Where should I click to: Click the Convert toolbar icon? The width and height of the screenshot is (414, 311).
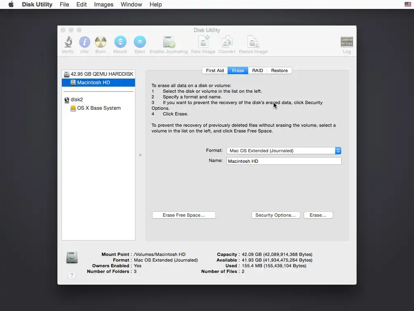tap(227, 42)
